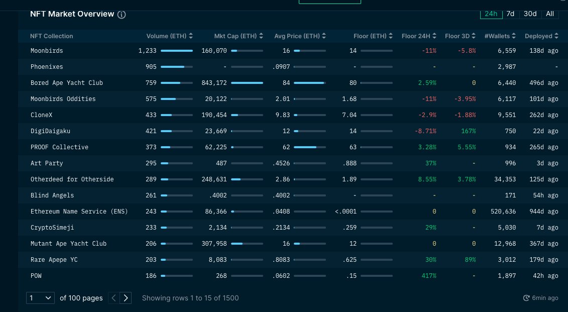Viewport: 568px width, 312px height.
Task: Click the Volume (ETH) column header text
Action: click(x=166, y=36)
